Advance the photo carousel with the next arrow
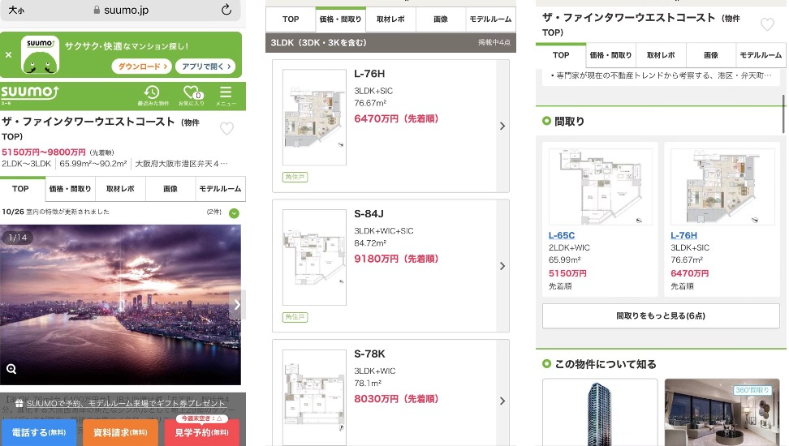Image resolution: width=789 pixels, height=446 pixels. pyautogui.click(x=236, y=305)
